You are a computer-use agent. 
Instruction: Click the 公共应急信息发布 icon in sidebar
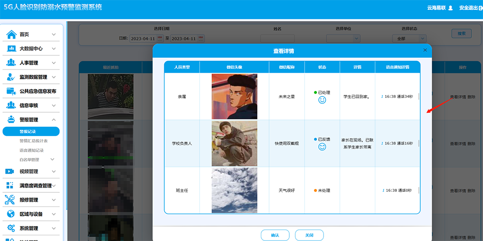point(11,91)
